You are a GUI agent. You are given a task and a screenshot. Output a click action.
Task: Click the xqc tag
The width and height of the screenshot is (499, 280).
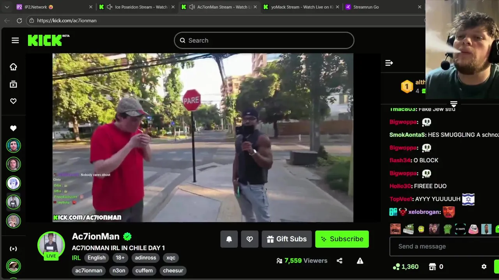pos(171,258)
